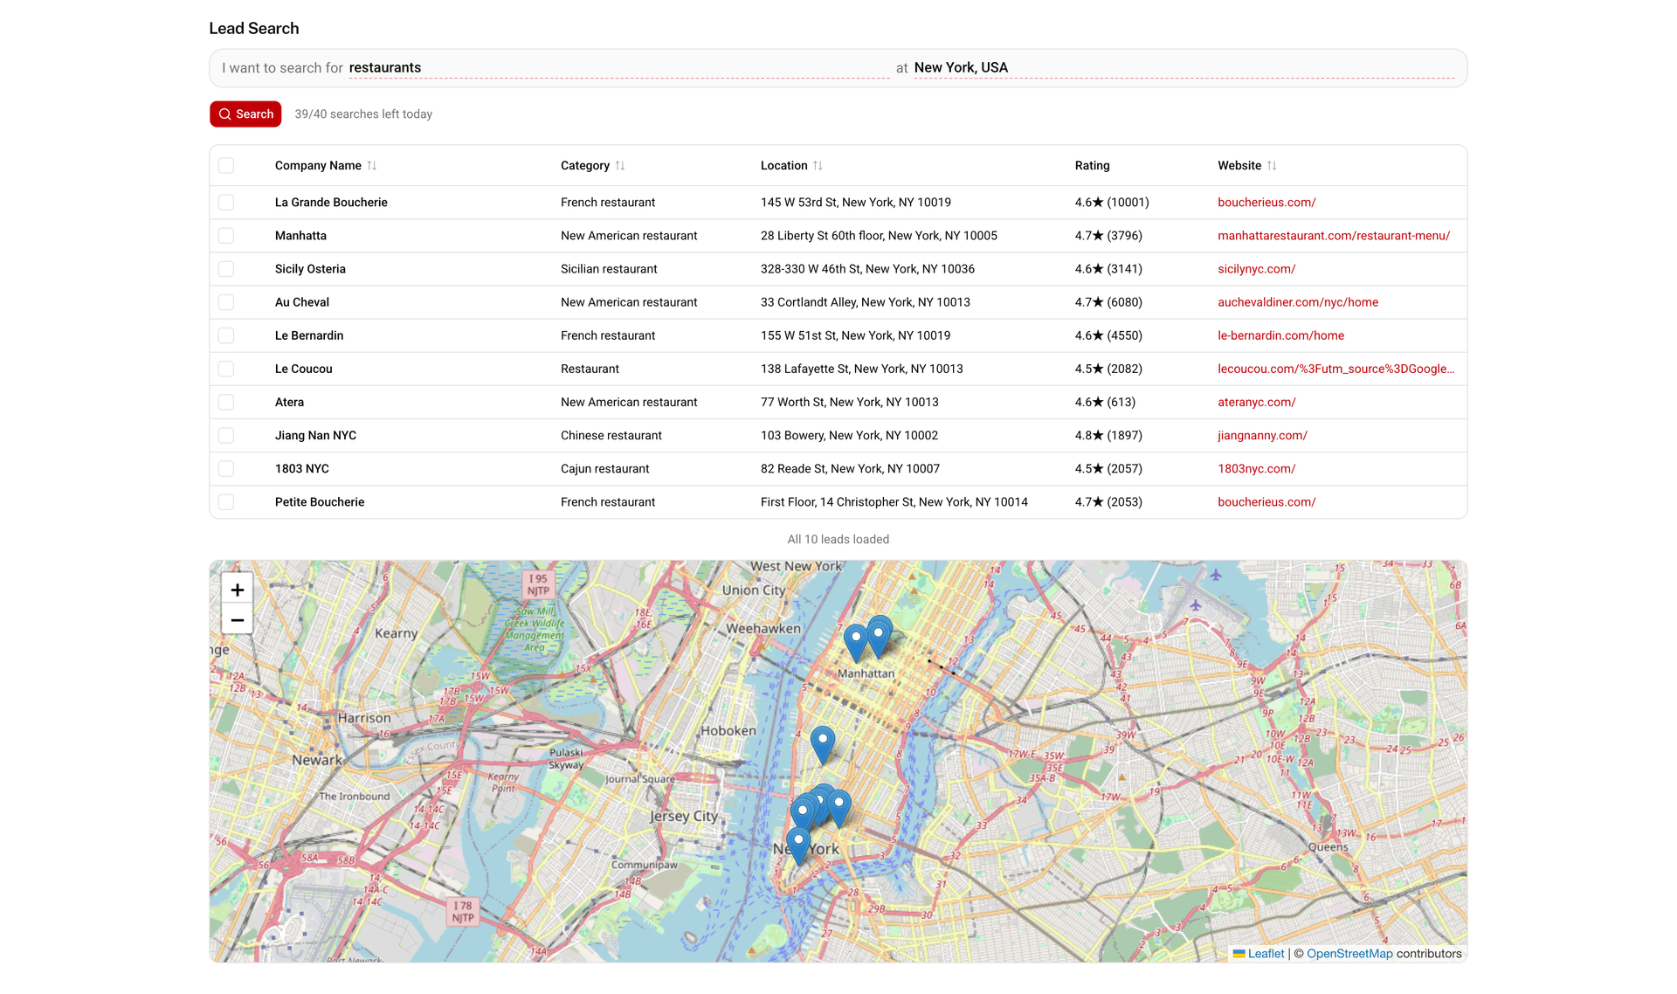This screenshot has width=1677, height=994.
Task: Click the Le Coucou company name
Action: [x=304, y=369]
